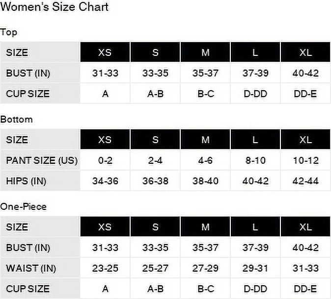
Task: Select the L header in One-Piece table
Action: pyautogui.click(x=255, y=227)
